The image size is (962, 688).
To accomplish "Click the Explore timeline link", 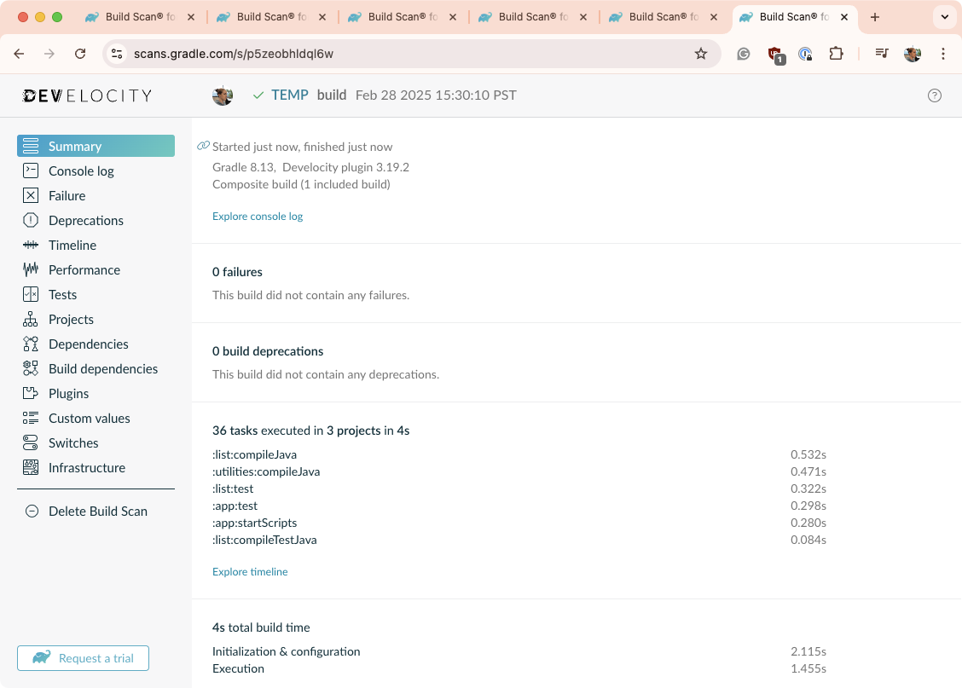I will (250, 572).
